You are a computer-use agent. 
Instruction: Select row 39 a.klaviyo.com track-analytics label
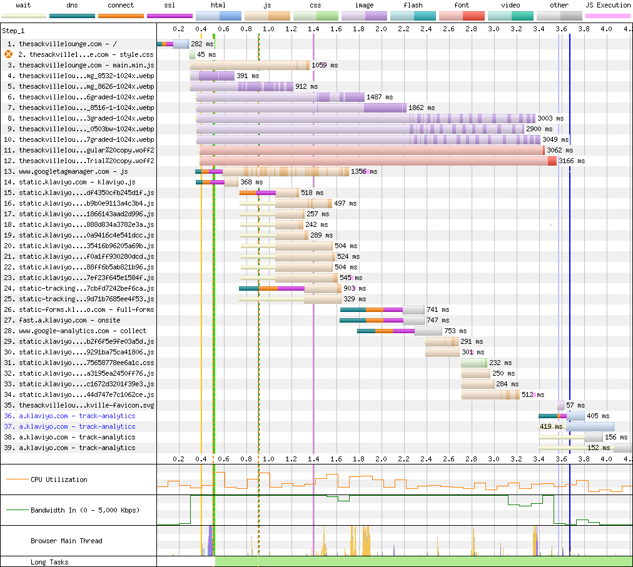(69, 448)
